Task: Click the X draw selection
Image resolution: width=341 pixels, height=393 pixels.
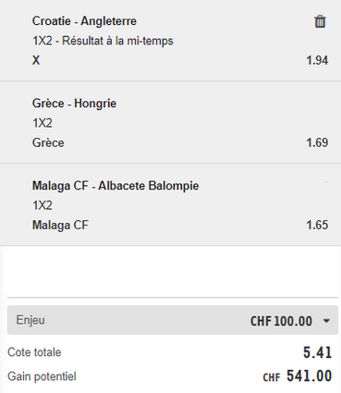Action: pyautogui.click(x=36, y=60)
